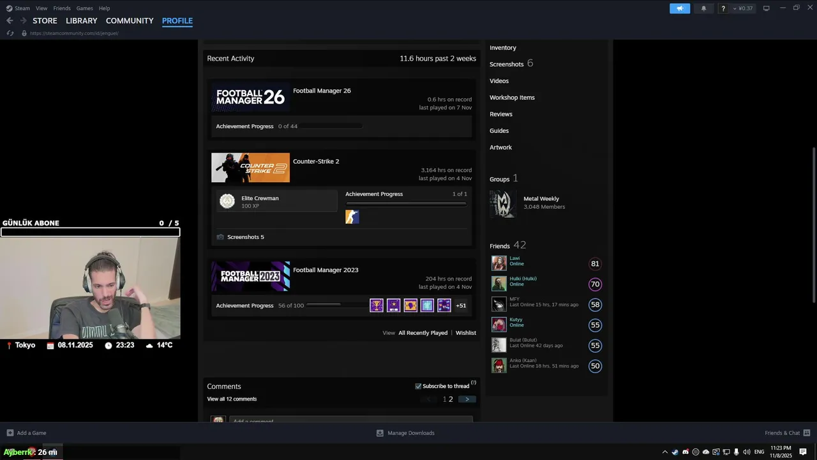Click Counter-Strike 2 achievement progress bar
This screenshot has height=460, width=817.
(x=406, y=204)
